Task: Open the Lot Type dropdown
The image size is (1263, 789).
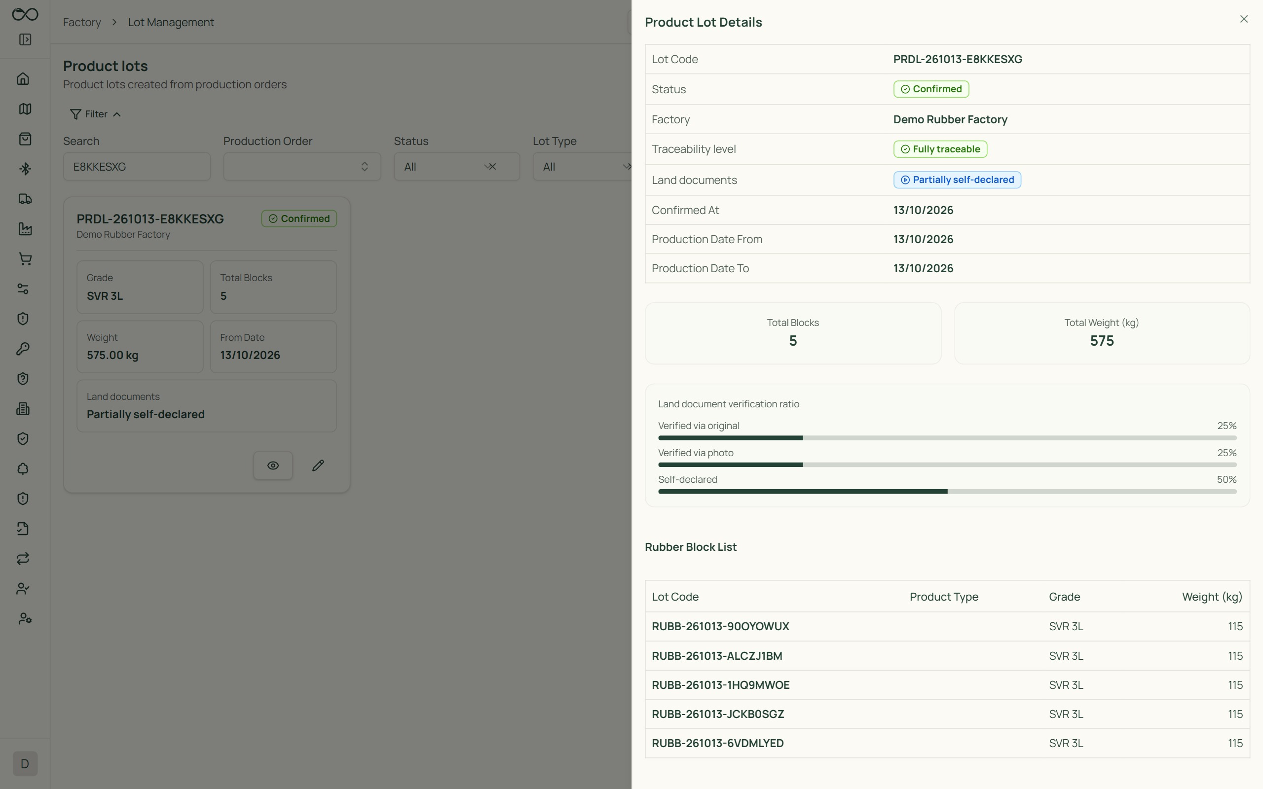Action: coord(582,167)
